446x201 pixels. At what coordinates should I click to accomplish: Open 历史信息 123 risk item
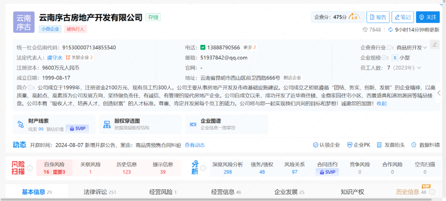pyautogui.click(x=127, y=168)
